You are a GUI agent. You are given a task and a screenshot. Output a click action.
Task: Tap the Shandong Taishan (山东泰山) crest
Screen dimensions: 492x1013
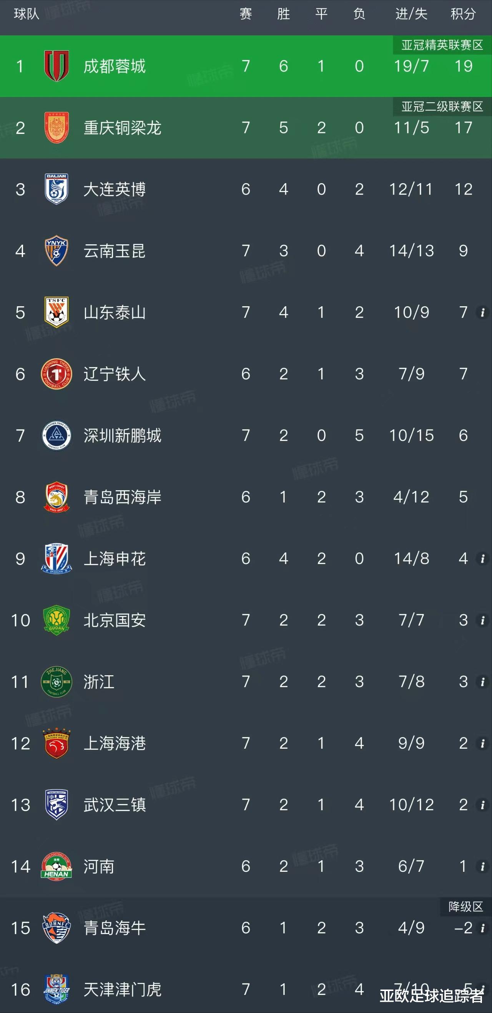pos(57,312)
